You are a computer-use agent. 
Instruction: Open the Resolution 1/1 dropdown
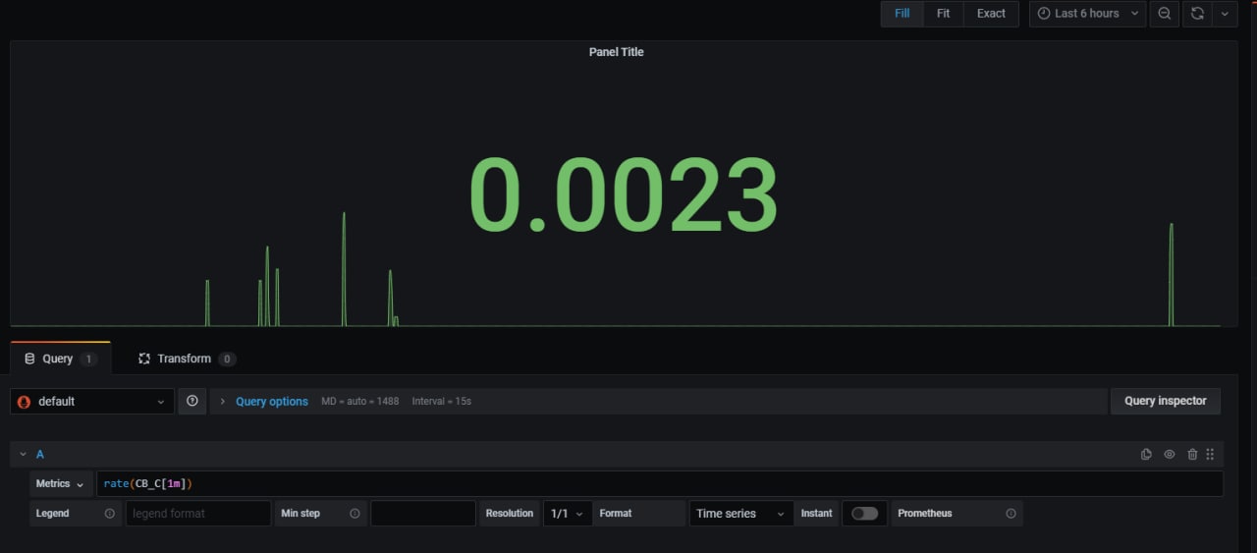point(568,513)
